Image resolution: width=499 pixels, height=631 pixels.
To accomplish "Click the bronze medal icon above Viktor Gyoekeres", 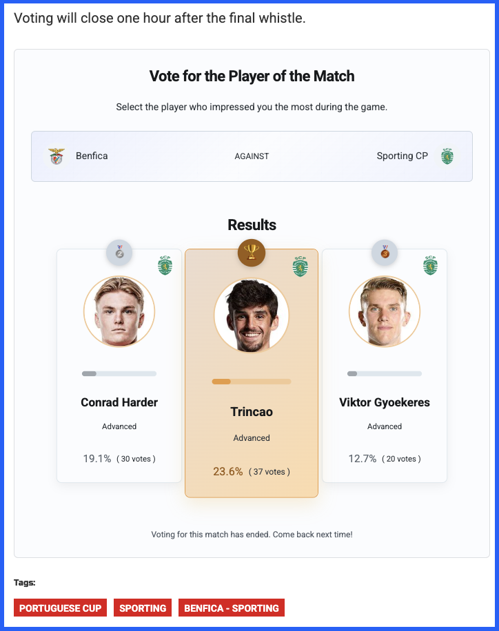I will 385,253.
